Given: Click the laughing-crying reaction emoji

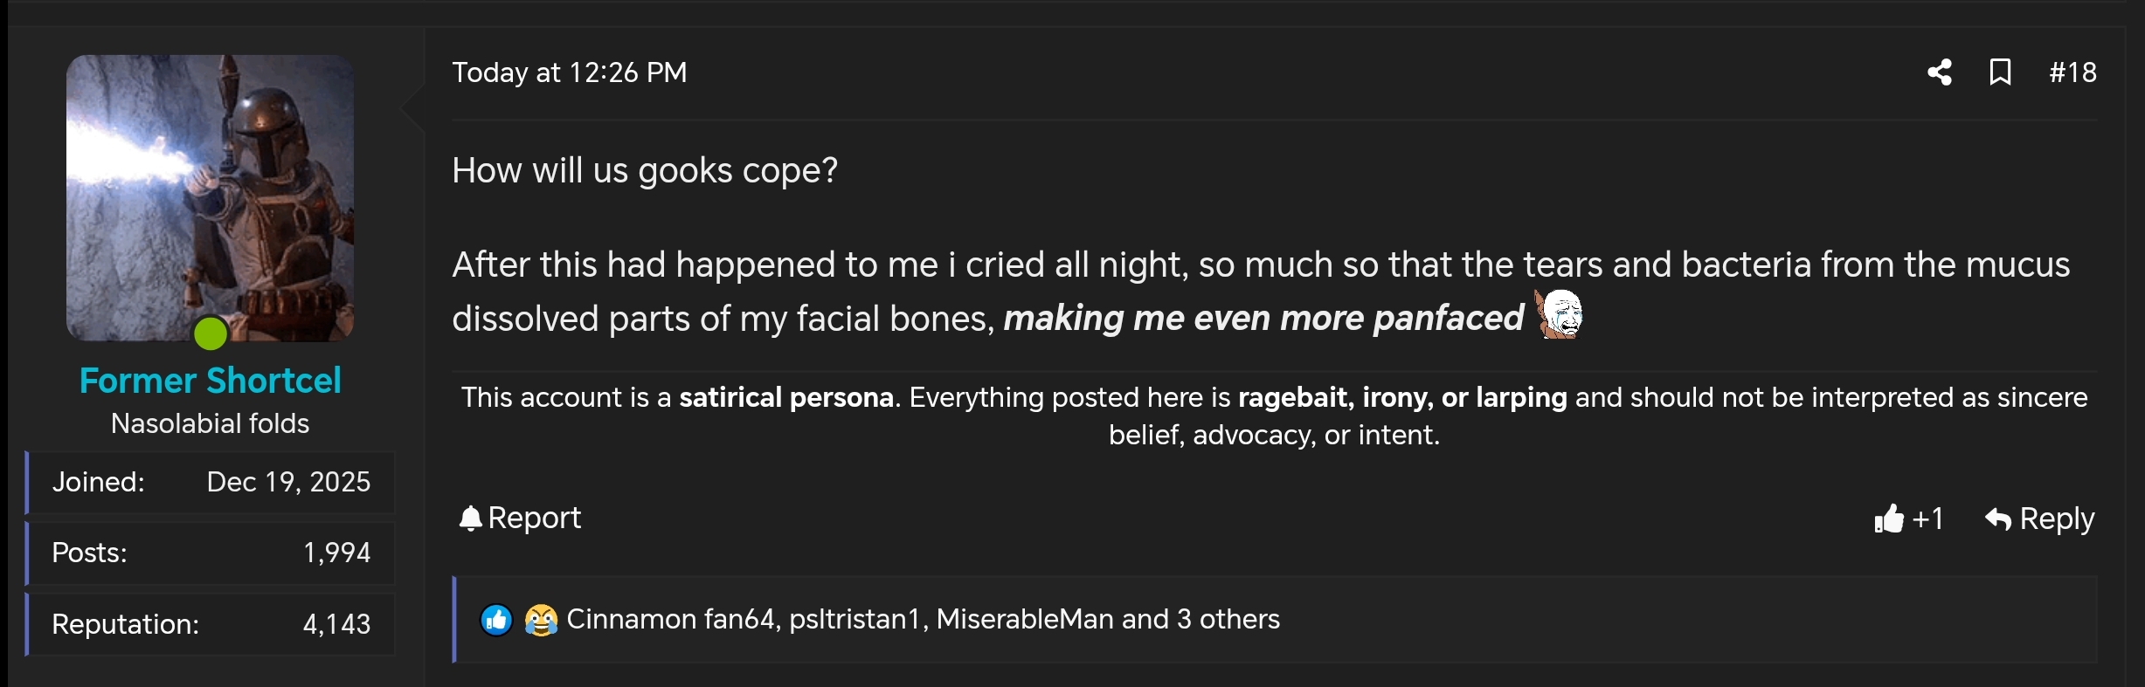Looking at the screenshot, I should coord(541,620).
